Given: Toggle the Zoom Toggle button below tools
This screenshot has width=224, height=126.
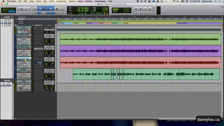Looking at the screenshot, I should tap(34, 13).
